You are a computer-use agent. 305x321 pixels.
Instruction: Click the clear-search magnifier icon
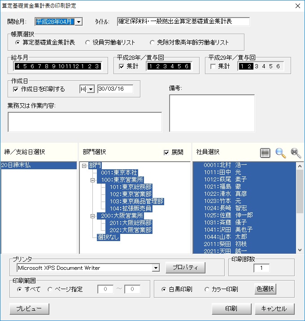[296, 153]
